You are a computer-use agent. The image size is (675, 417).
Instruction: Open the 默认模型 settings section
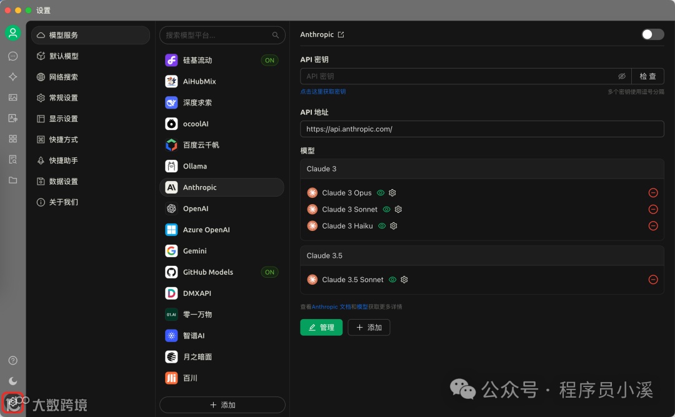(91, 56)
